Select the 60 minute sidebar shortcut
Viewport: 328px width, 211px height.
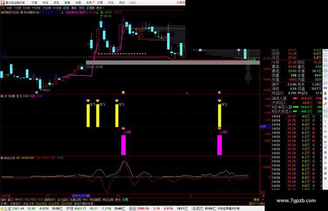(325, 142)
